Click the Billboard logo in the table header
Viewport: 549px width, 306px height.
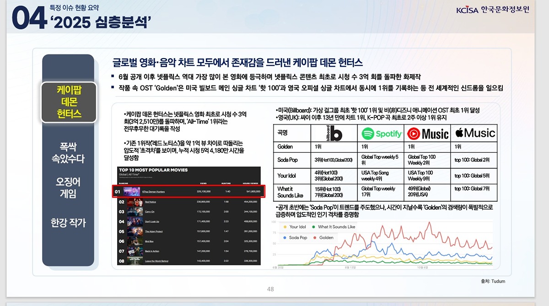(334, 133)
